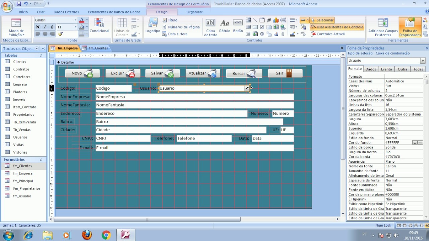Collapse the Tabelas group
This screenshot has width=429, height=241.
41,56
